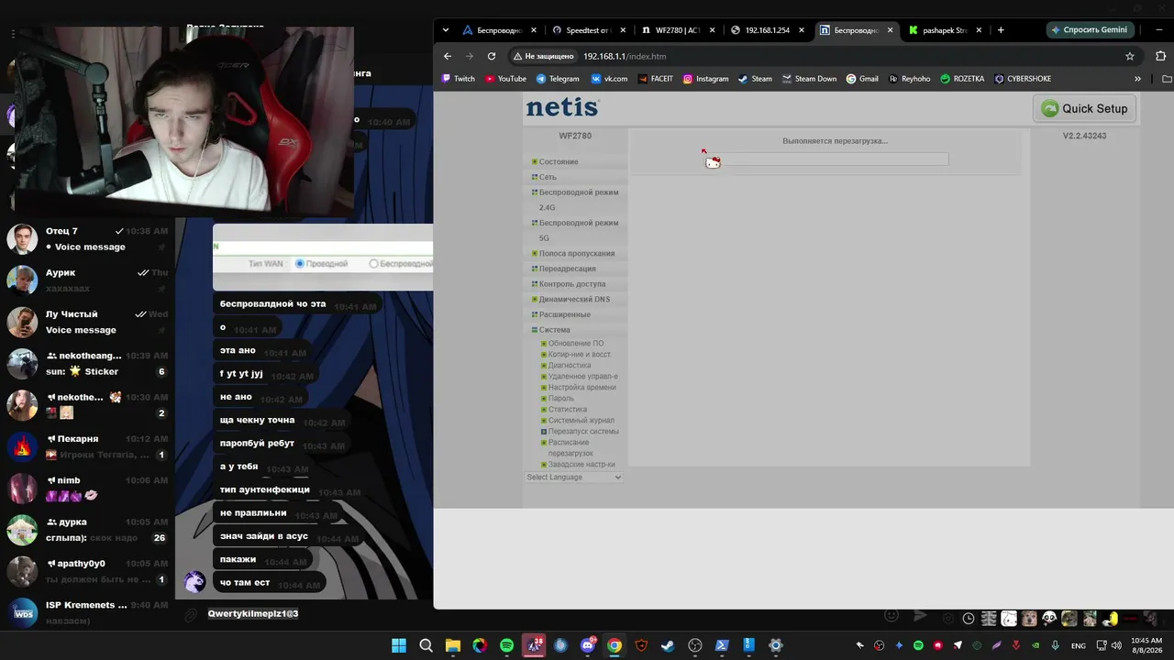The width and height of the screenshot is (1174, 660).
Task: Collapse the Система menu section
Action: [554, 330]
